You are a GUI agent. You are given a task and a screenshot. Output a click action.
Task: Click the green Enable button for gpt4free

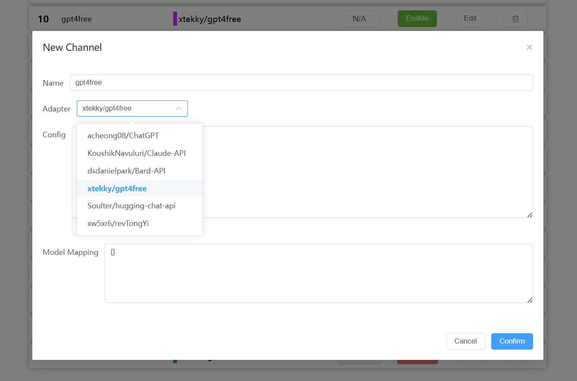[x=417, y=19]
